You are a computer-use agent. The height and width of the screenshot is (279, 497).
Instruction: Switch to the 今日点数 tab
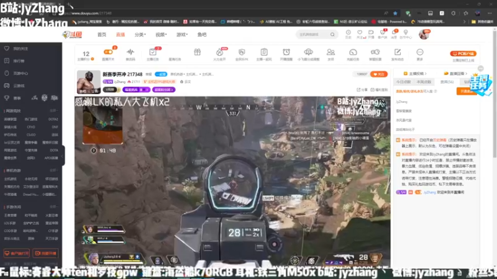(x=403, y=82)
